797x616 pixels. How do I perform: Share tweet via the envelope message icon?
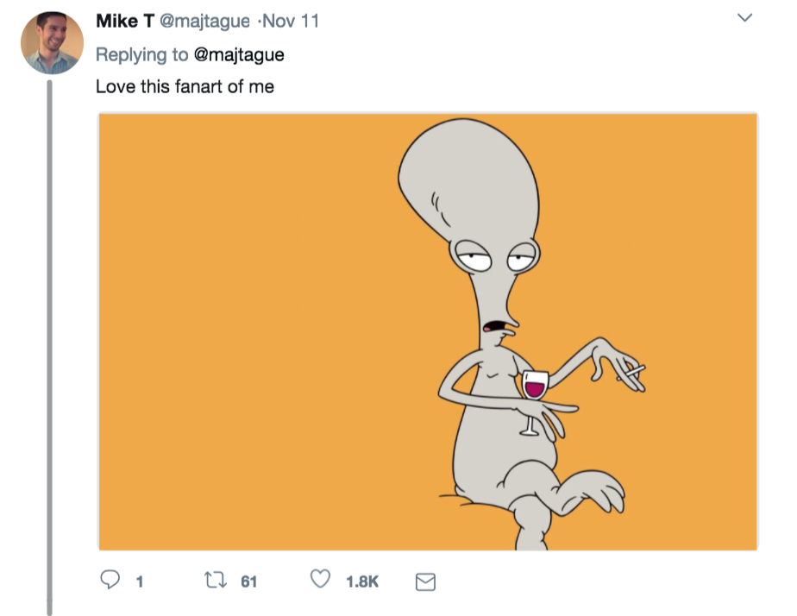coord(425,582)
